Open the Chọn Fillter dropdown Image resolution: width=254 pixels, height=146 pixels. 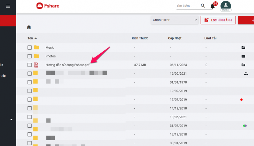coord(174,20)
